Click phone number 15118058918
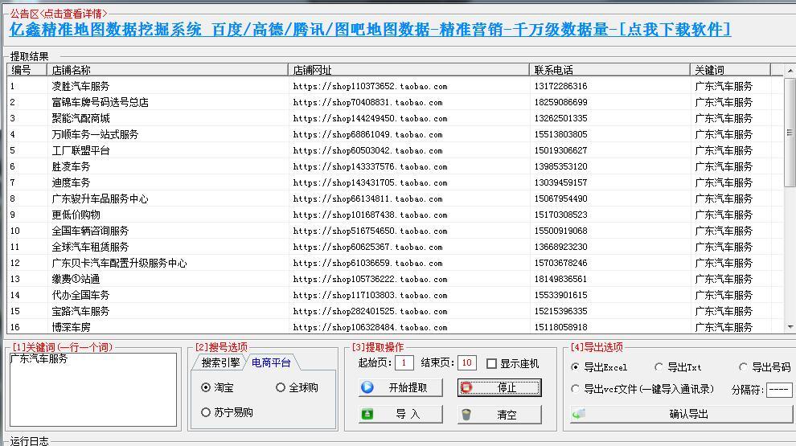This screenshot has height=446, width=796. (x=560, y=327)
